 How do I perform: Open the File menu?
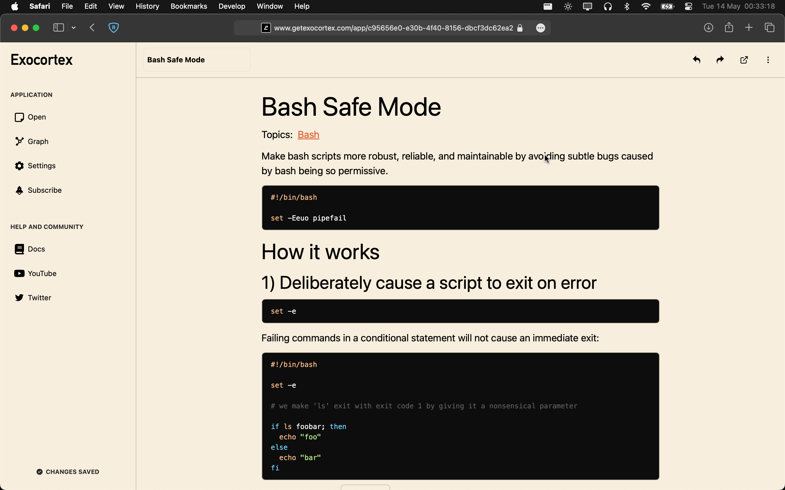pos(67,6)
